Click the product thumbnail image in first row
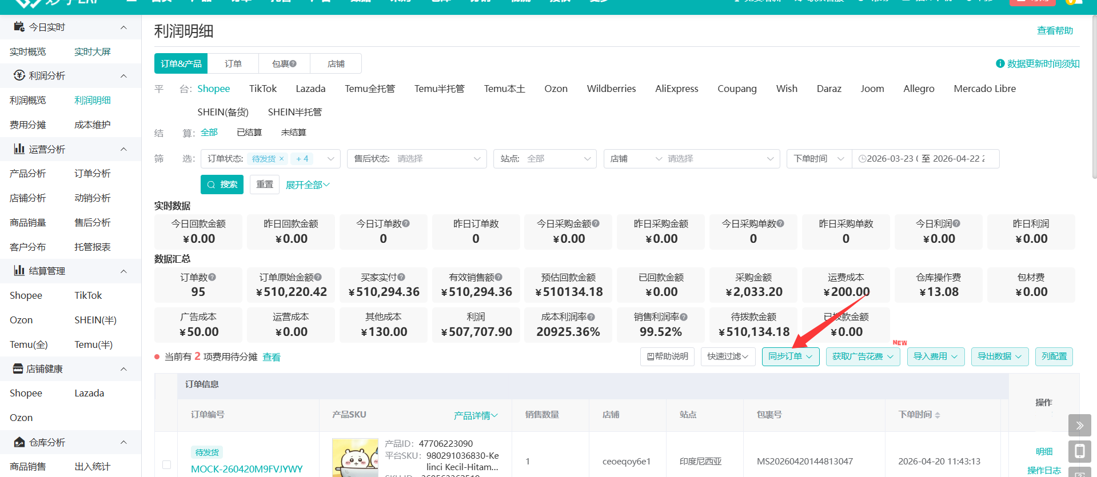The width and height of the screenshot is (1097, 477). [x=355, y=458]
